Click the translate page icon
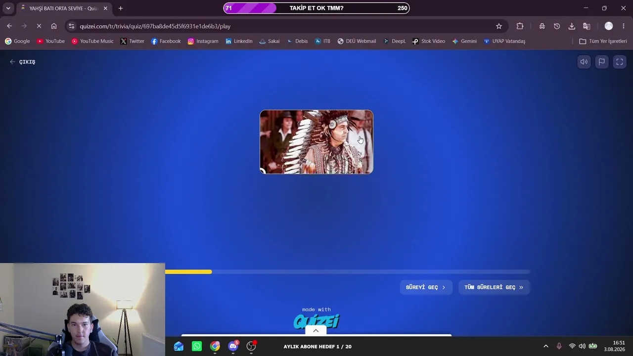This screenshot has height=356, width=633. pos(587,26)
